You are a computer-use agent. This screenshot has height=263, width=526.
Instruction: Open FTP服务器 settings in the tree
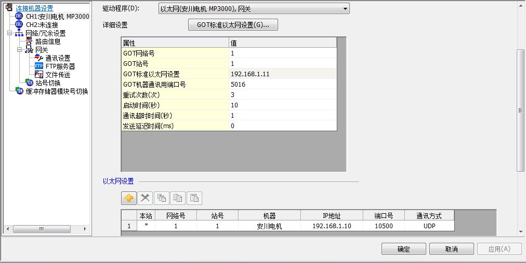pos(60,66)
